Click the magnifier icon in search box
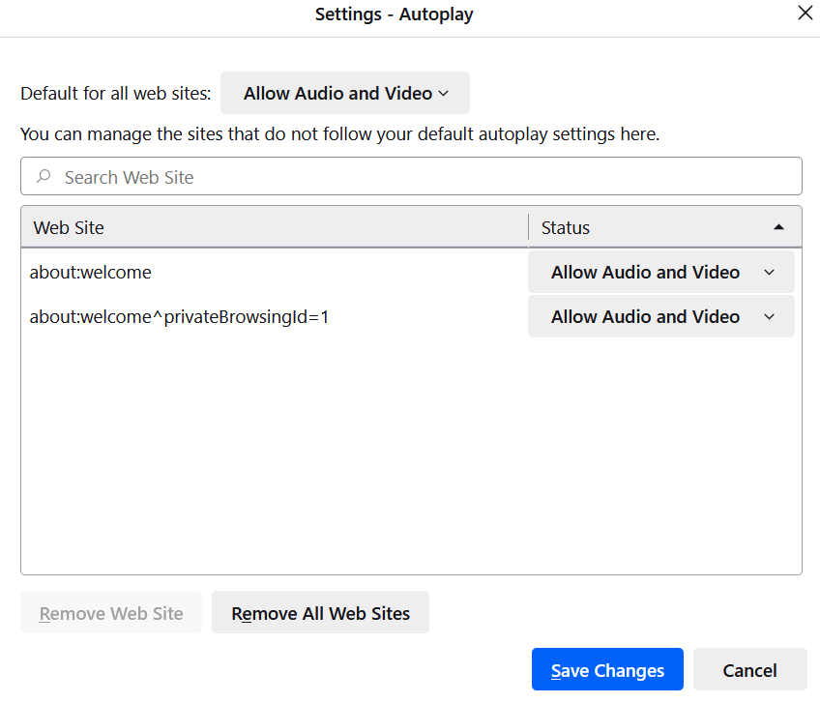This screenshot has width=820, height=703. pos(44,177)
